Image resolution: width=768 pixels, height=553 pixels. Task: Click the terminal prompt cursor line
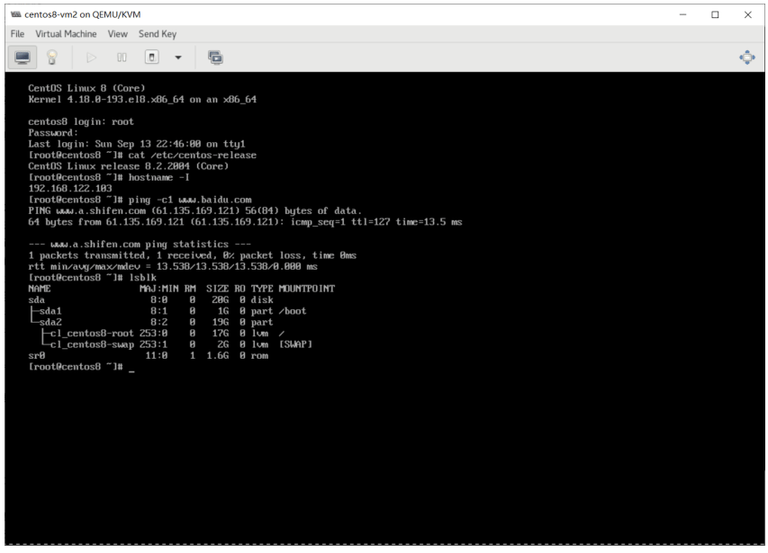81,367
